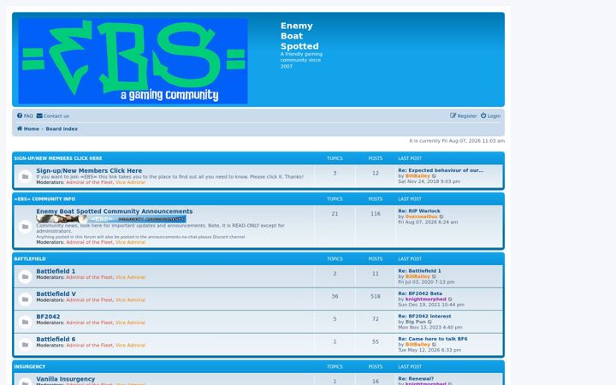The width and height of the screenshot is (616, 385).
Task: Open the Battlefield V forum
Action: (x=56, y=293)
